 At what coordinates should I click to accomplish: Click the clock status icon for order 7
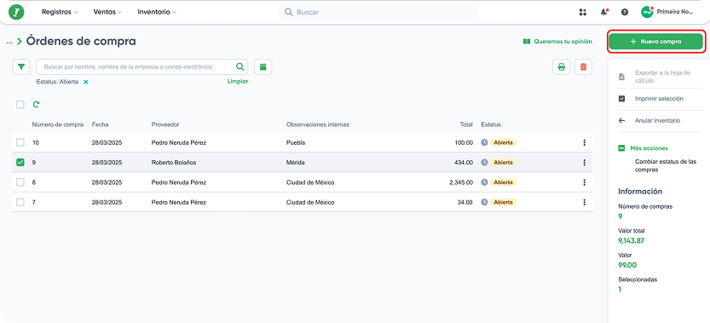coord(484,202)
